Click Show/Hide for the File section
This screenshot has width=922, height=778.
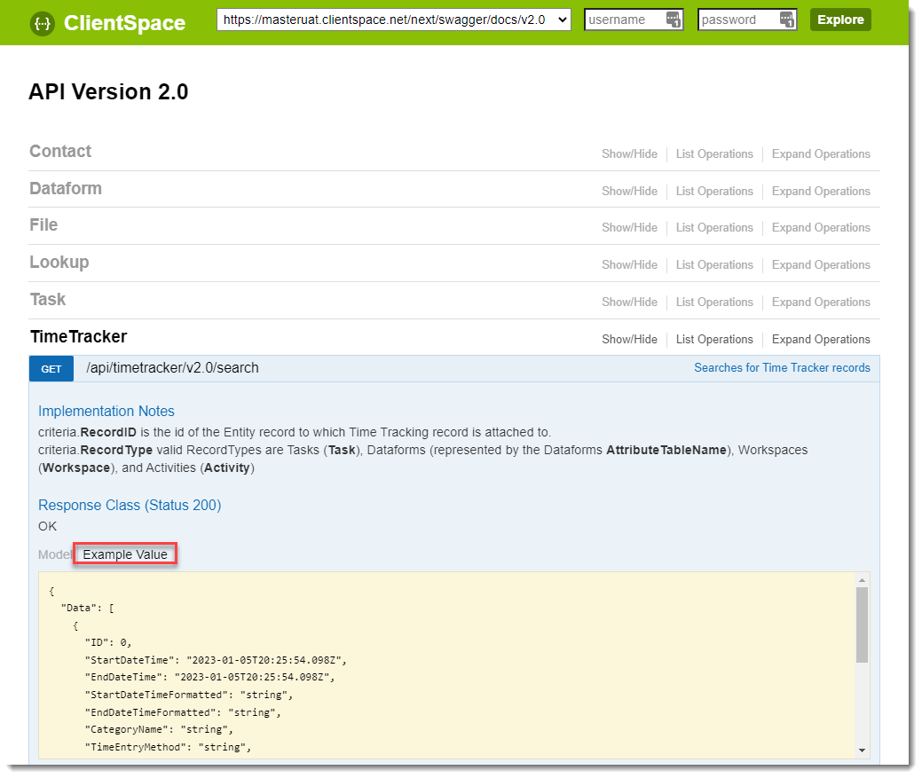click(x=629, y=228)
